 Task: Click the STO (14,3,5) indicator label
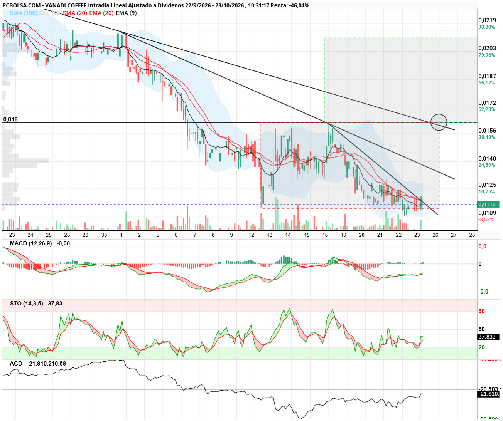point(27,304)
